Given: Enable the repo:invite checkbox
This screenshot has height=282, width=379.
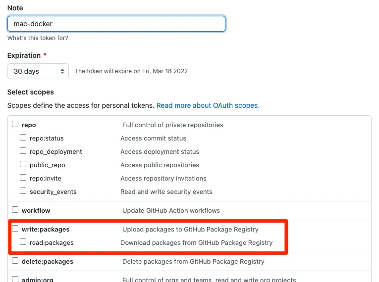Looking at the screenshot, I should pyautogui.click(x=23, y=178).
